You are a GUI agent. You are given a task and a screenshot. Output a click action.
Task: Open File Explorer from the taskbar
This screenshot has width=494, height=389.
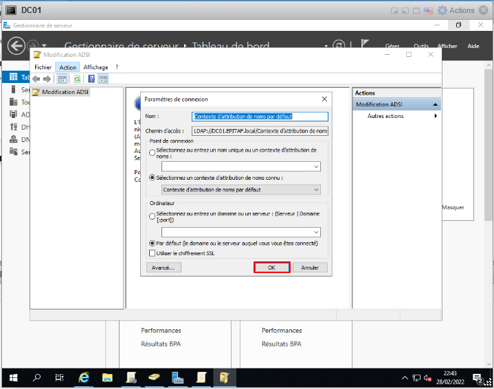107,377
